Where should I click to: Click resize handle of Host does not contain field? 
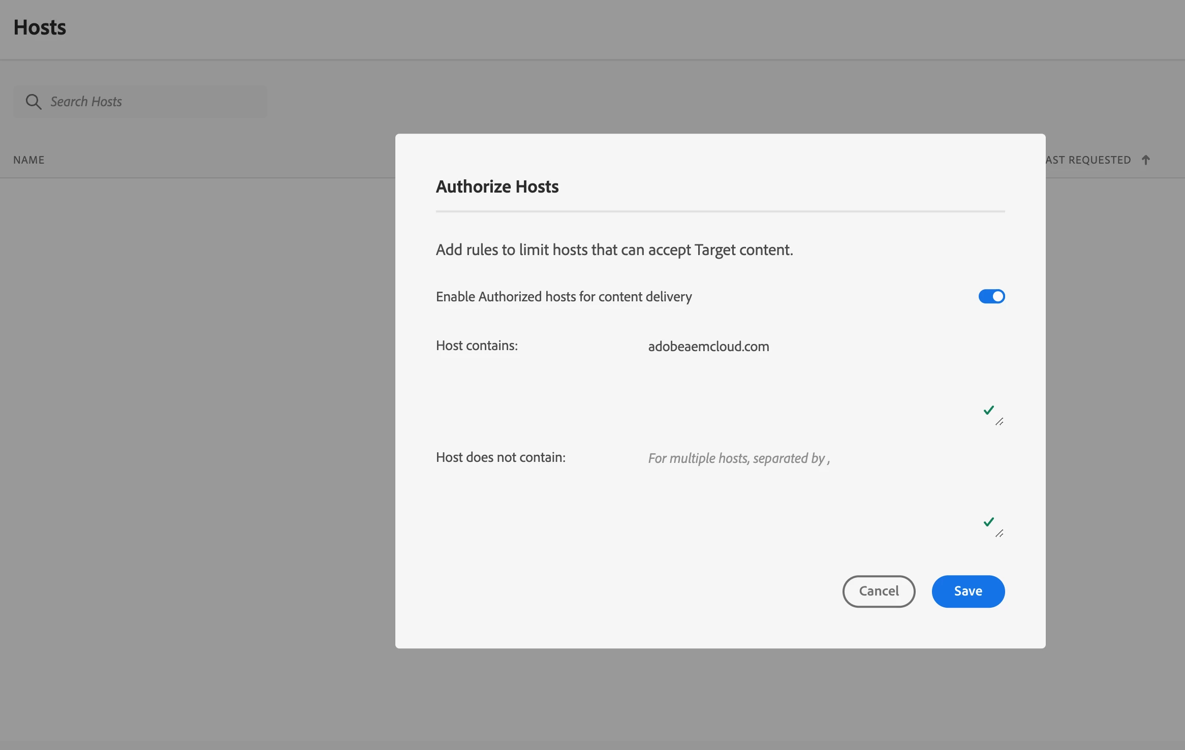click(1000, 534)
